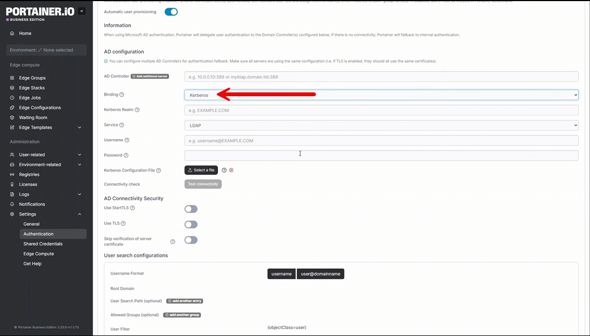This screenshot has height=336, width=590.
Task: Toggle Skip verification of server certificate
Action: pos(191,240)
